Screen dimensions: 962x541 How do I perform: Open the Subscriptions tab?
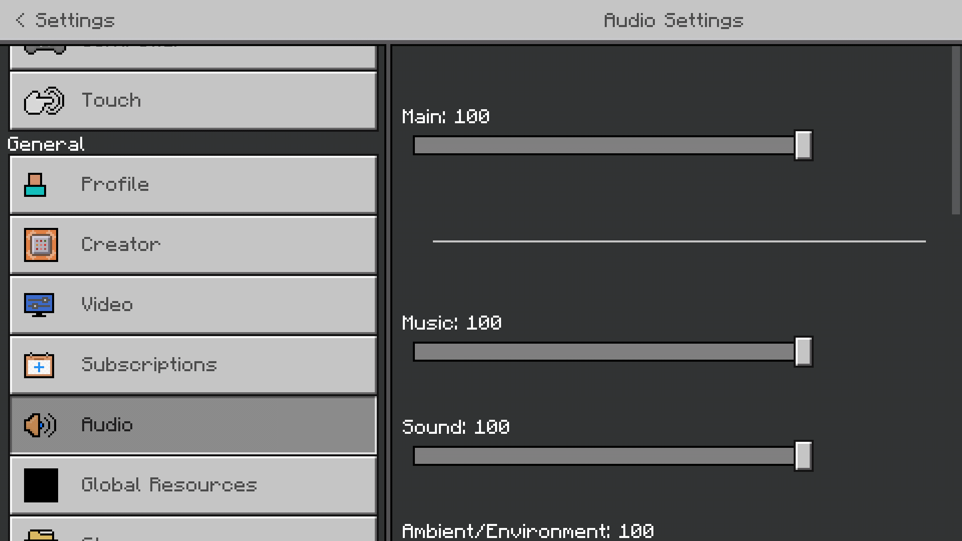point(193,365)
